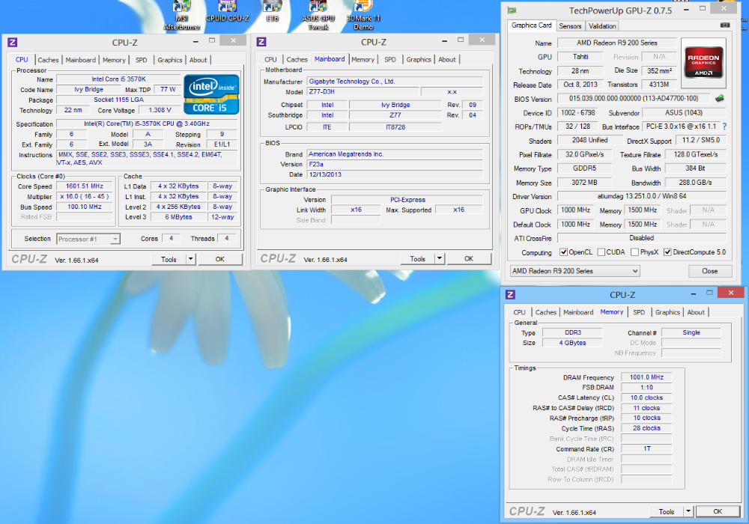749x524 pixels.
Task: Click the 'Socket 1155 LGA' package value
Action: click(119, 100)
